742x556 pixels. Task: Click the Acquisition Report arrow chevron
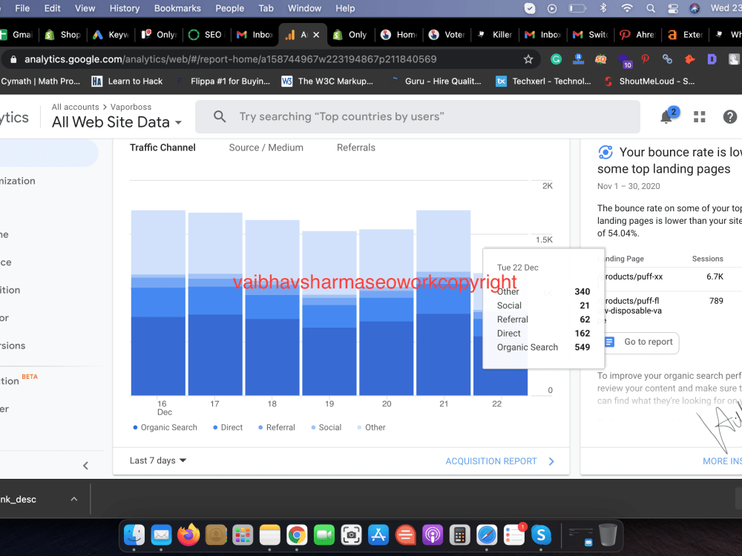551,461
